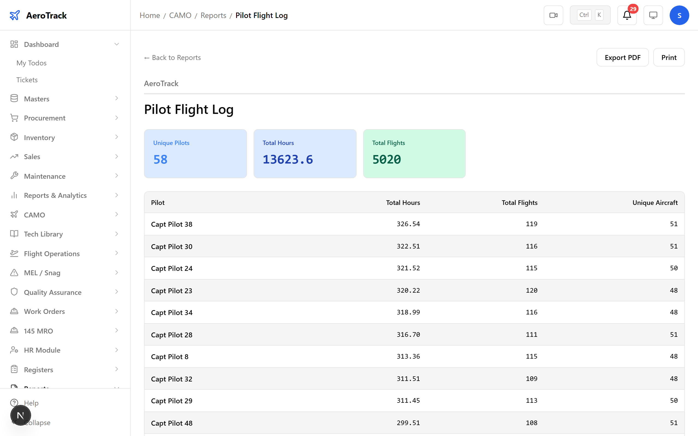Click the Export PDF button
Viewport: 698px width, 436px height.
coord(622,57)
